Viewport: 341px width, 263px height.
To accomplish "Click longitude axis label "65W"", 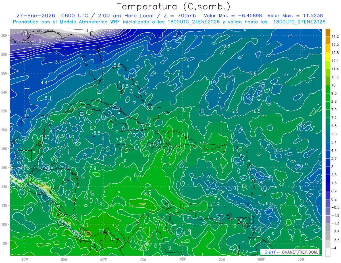I will pos(222,259).
